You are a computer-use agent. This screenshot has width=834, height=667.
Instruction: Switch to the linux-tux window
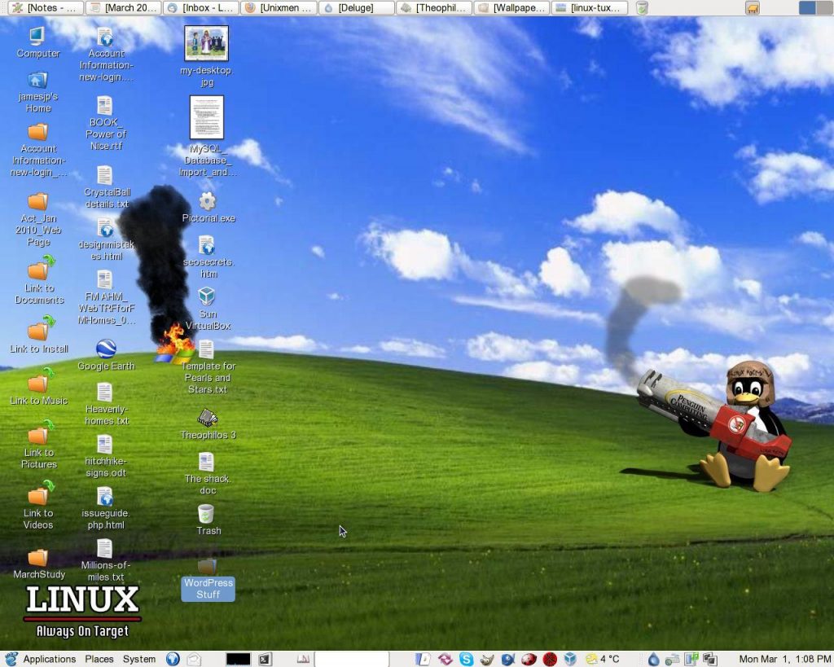point(589,7)
